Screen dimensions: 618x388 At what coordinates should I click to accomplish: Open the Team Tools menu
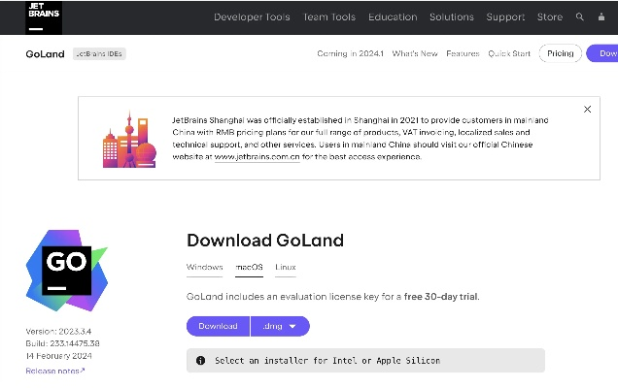tap(329, 17)
